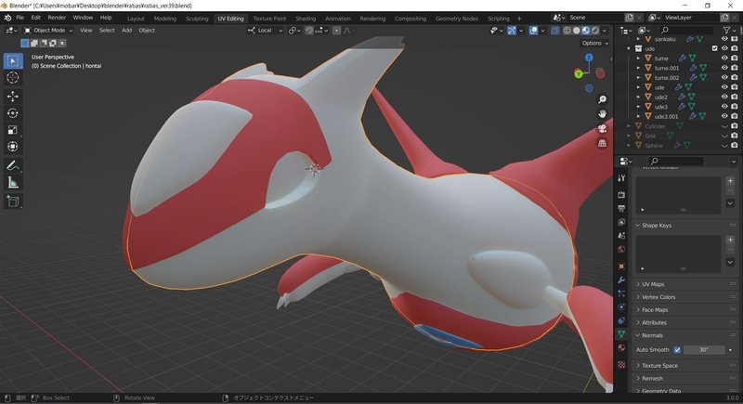Image resolution: width=743 pixels, height=404 pixels.
Task: Switch perspective/orthographic with grid gizmo
Action: pos(602,143)
